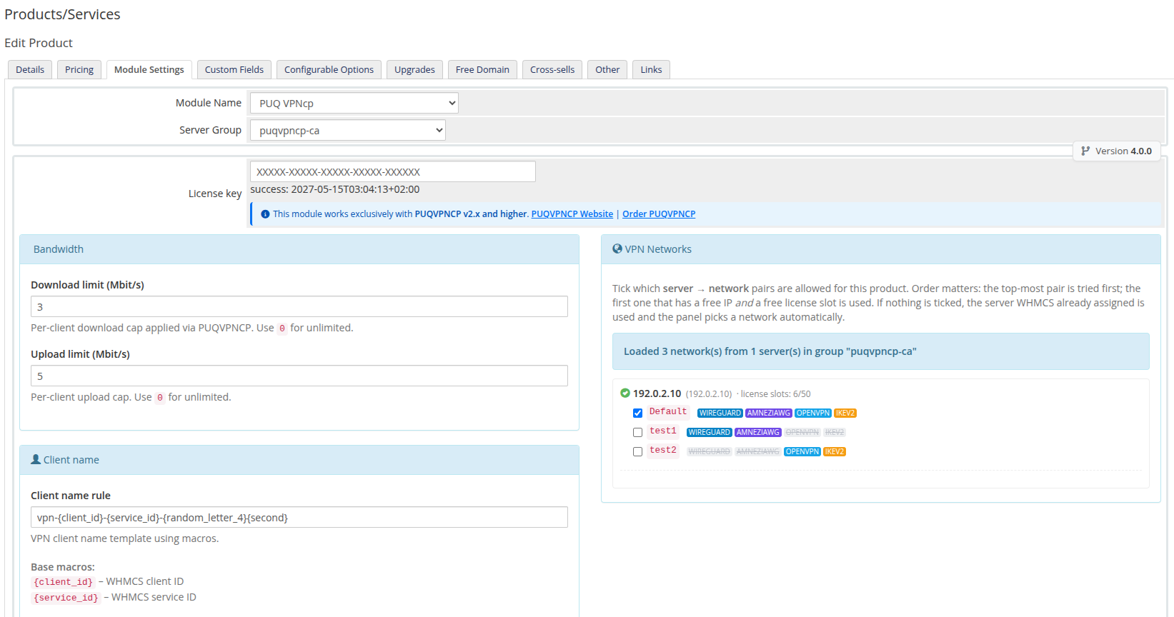Click the blue info icon in module notice

(x=265, y=214)
